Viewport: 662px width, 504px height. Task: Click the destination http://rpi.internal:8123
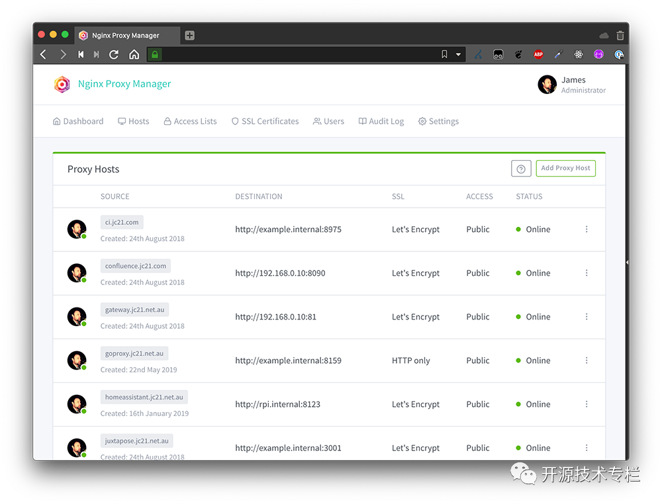278,405
